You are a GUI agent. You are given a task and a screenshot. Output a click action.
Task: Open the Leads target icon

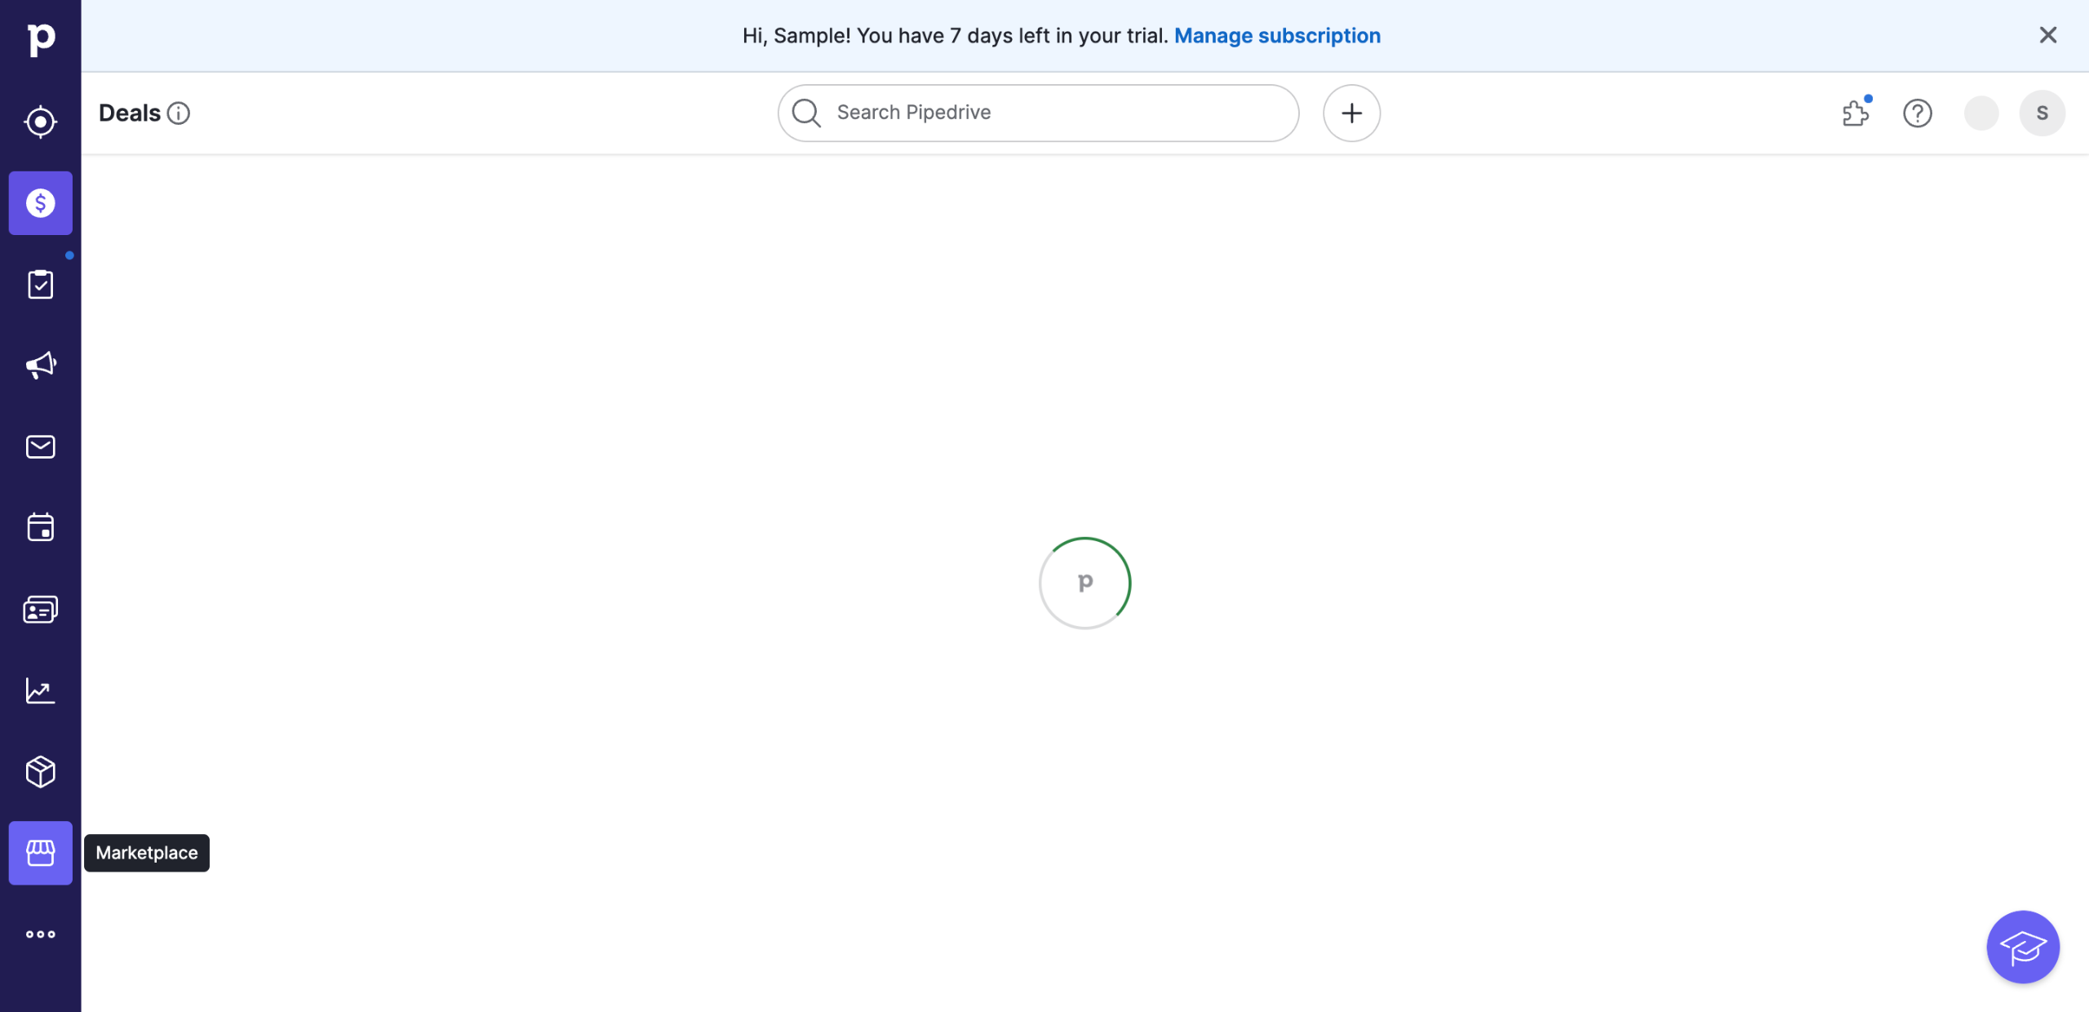41,122
